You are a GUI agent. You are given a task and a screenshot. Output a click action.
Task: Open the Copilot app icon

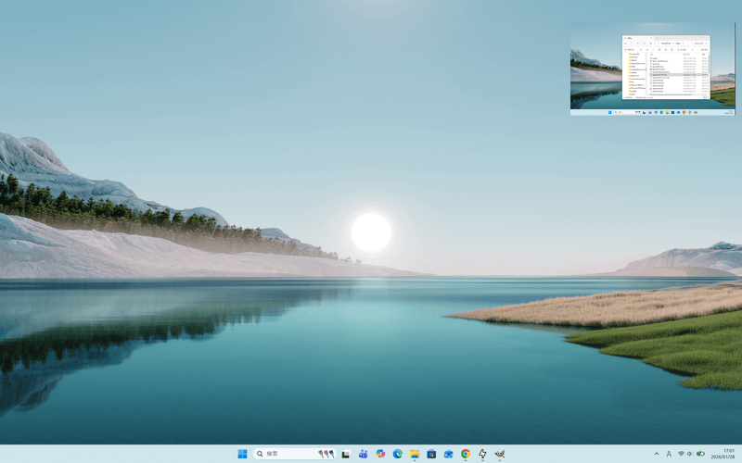380,454
